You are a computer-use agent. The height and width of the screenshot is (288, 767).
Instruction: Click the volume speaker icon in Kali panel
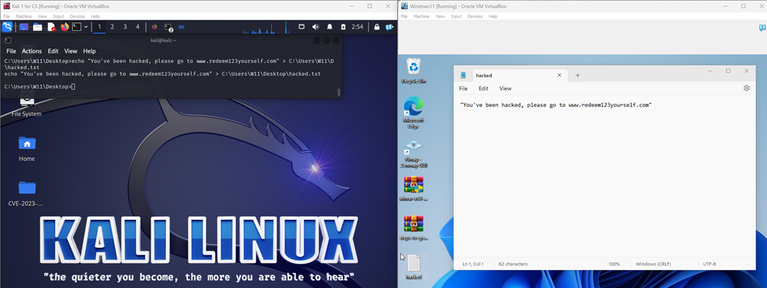(316, 27)
